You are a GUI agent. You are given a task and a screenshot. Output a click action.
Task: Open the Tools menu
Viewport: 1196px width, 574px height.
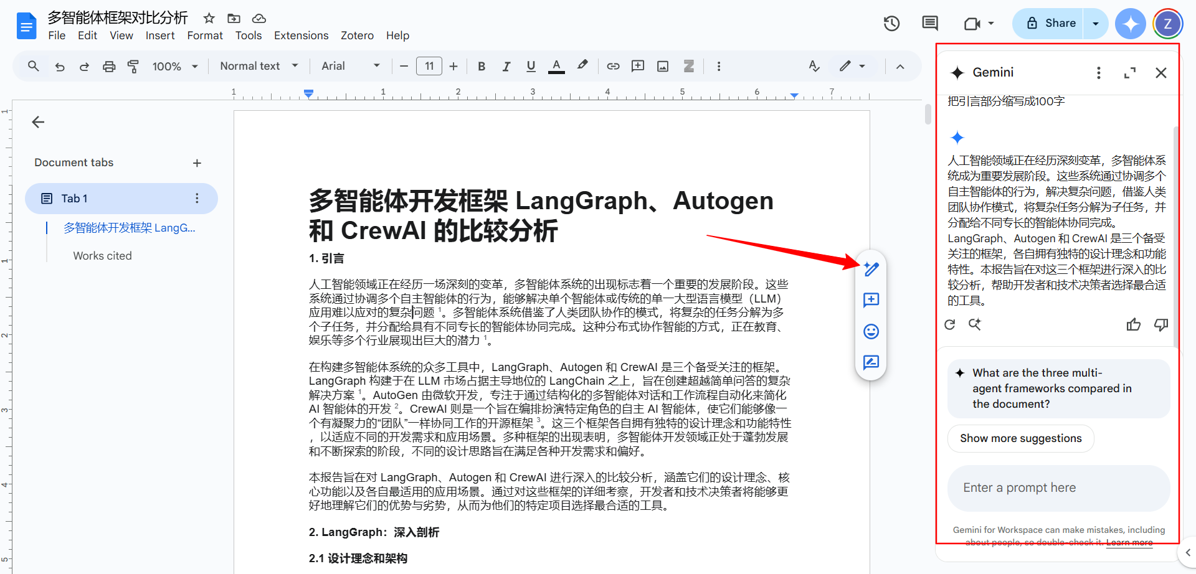point(249,35)
